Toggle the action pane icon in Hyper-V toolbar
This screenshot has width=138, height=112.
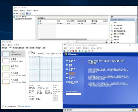point(30,14)
